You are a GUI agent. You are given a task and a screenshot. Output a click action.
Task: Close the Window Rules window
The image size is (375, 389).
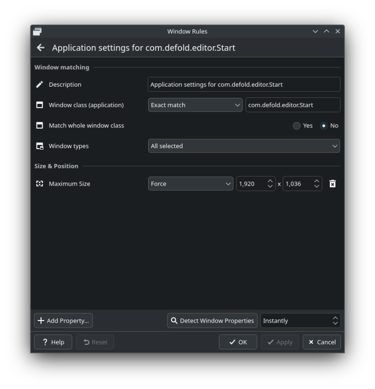tap(337, 31)
